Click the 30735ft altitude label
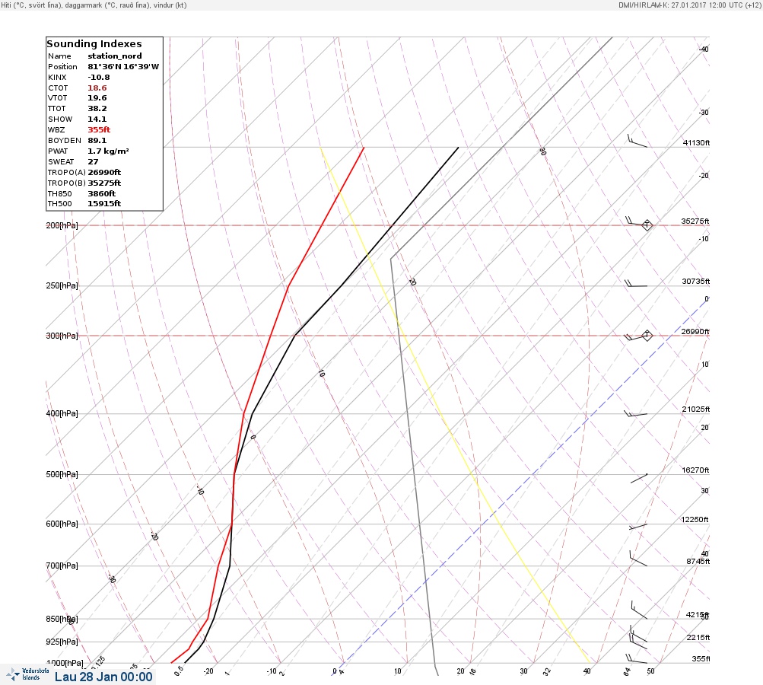763x685 pixels. (696, 282)
